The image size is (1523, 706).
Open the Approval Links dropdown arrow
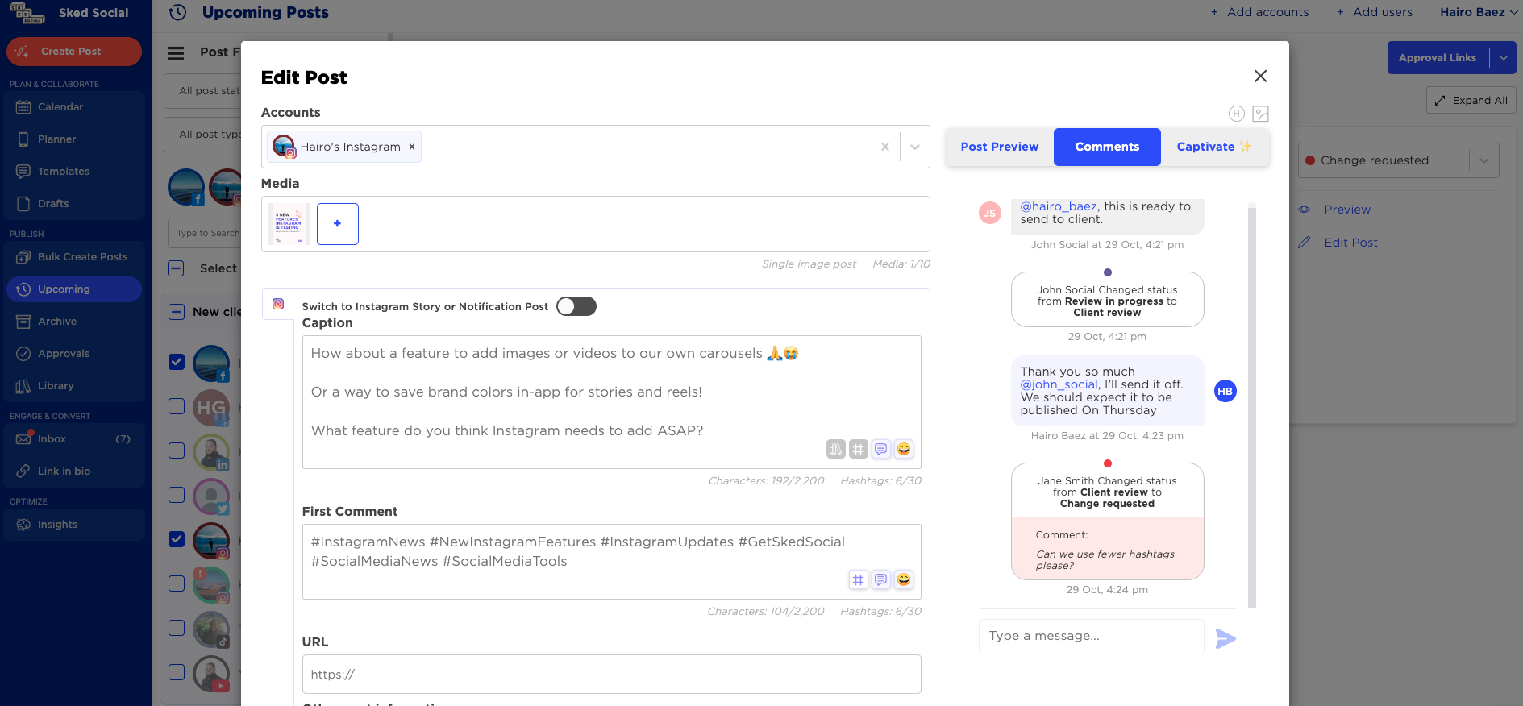tap(1503, 58)
